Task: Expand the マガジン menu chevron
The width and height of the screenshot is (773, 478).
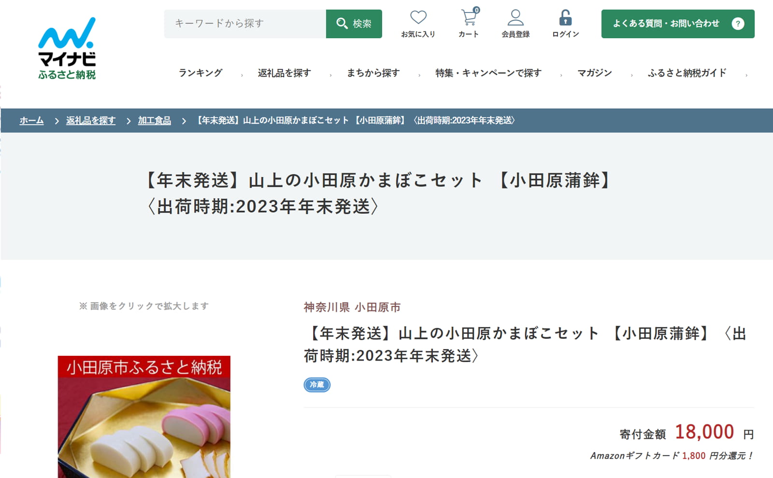Action: click(x=631, y=75)
